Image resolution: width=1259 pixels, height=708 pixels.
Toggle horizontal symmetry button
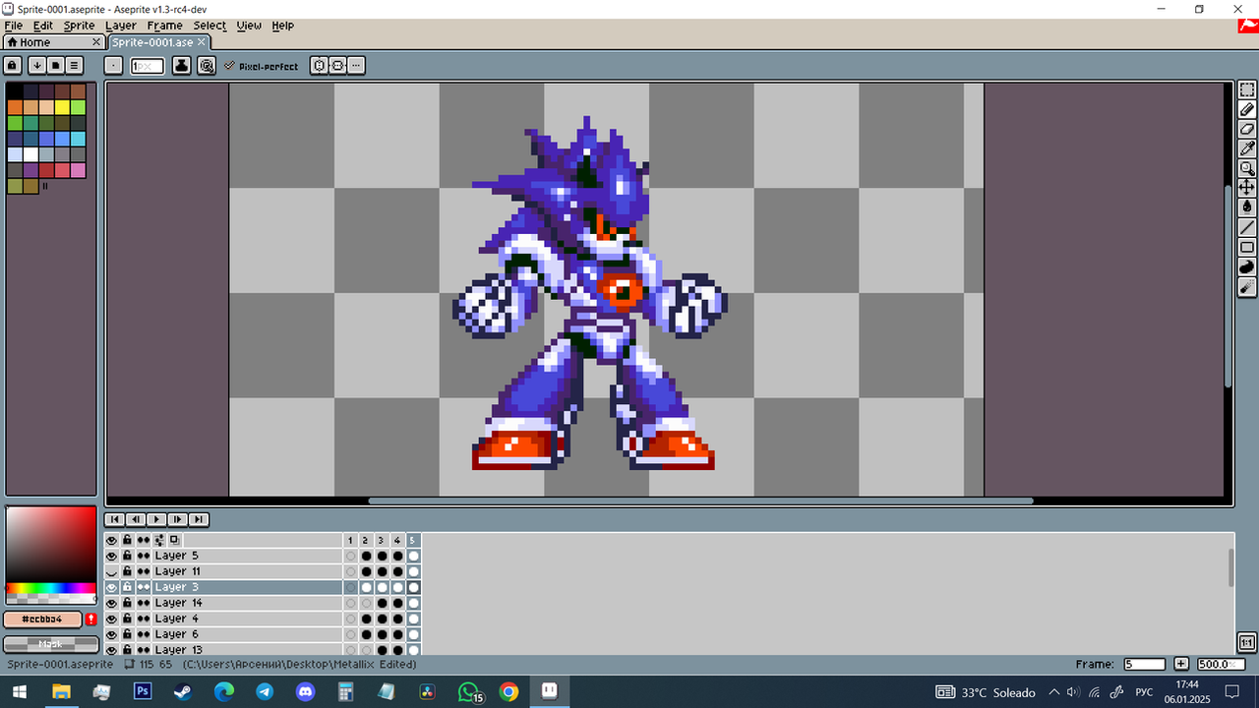pyautogui.click(x=320, y=65)
